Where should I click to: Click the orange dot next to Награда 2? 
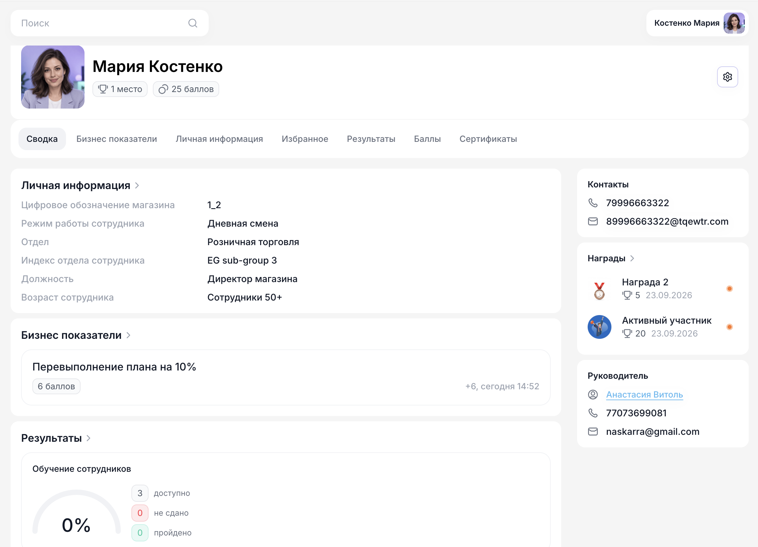point(729,289)
